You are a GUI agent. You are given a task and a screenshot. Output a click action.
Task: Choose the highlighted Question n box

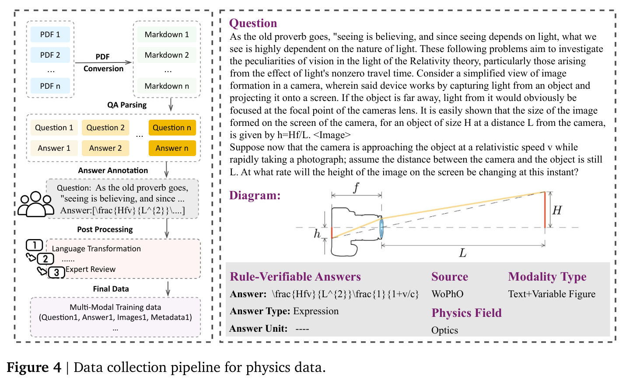[x=172, y=128]
